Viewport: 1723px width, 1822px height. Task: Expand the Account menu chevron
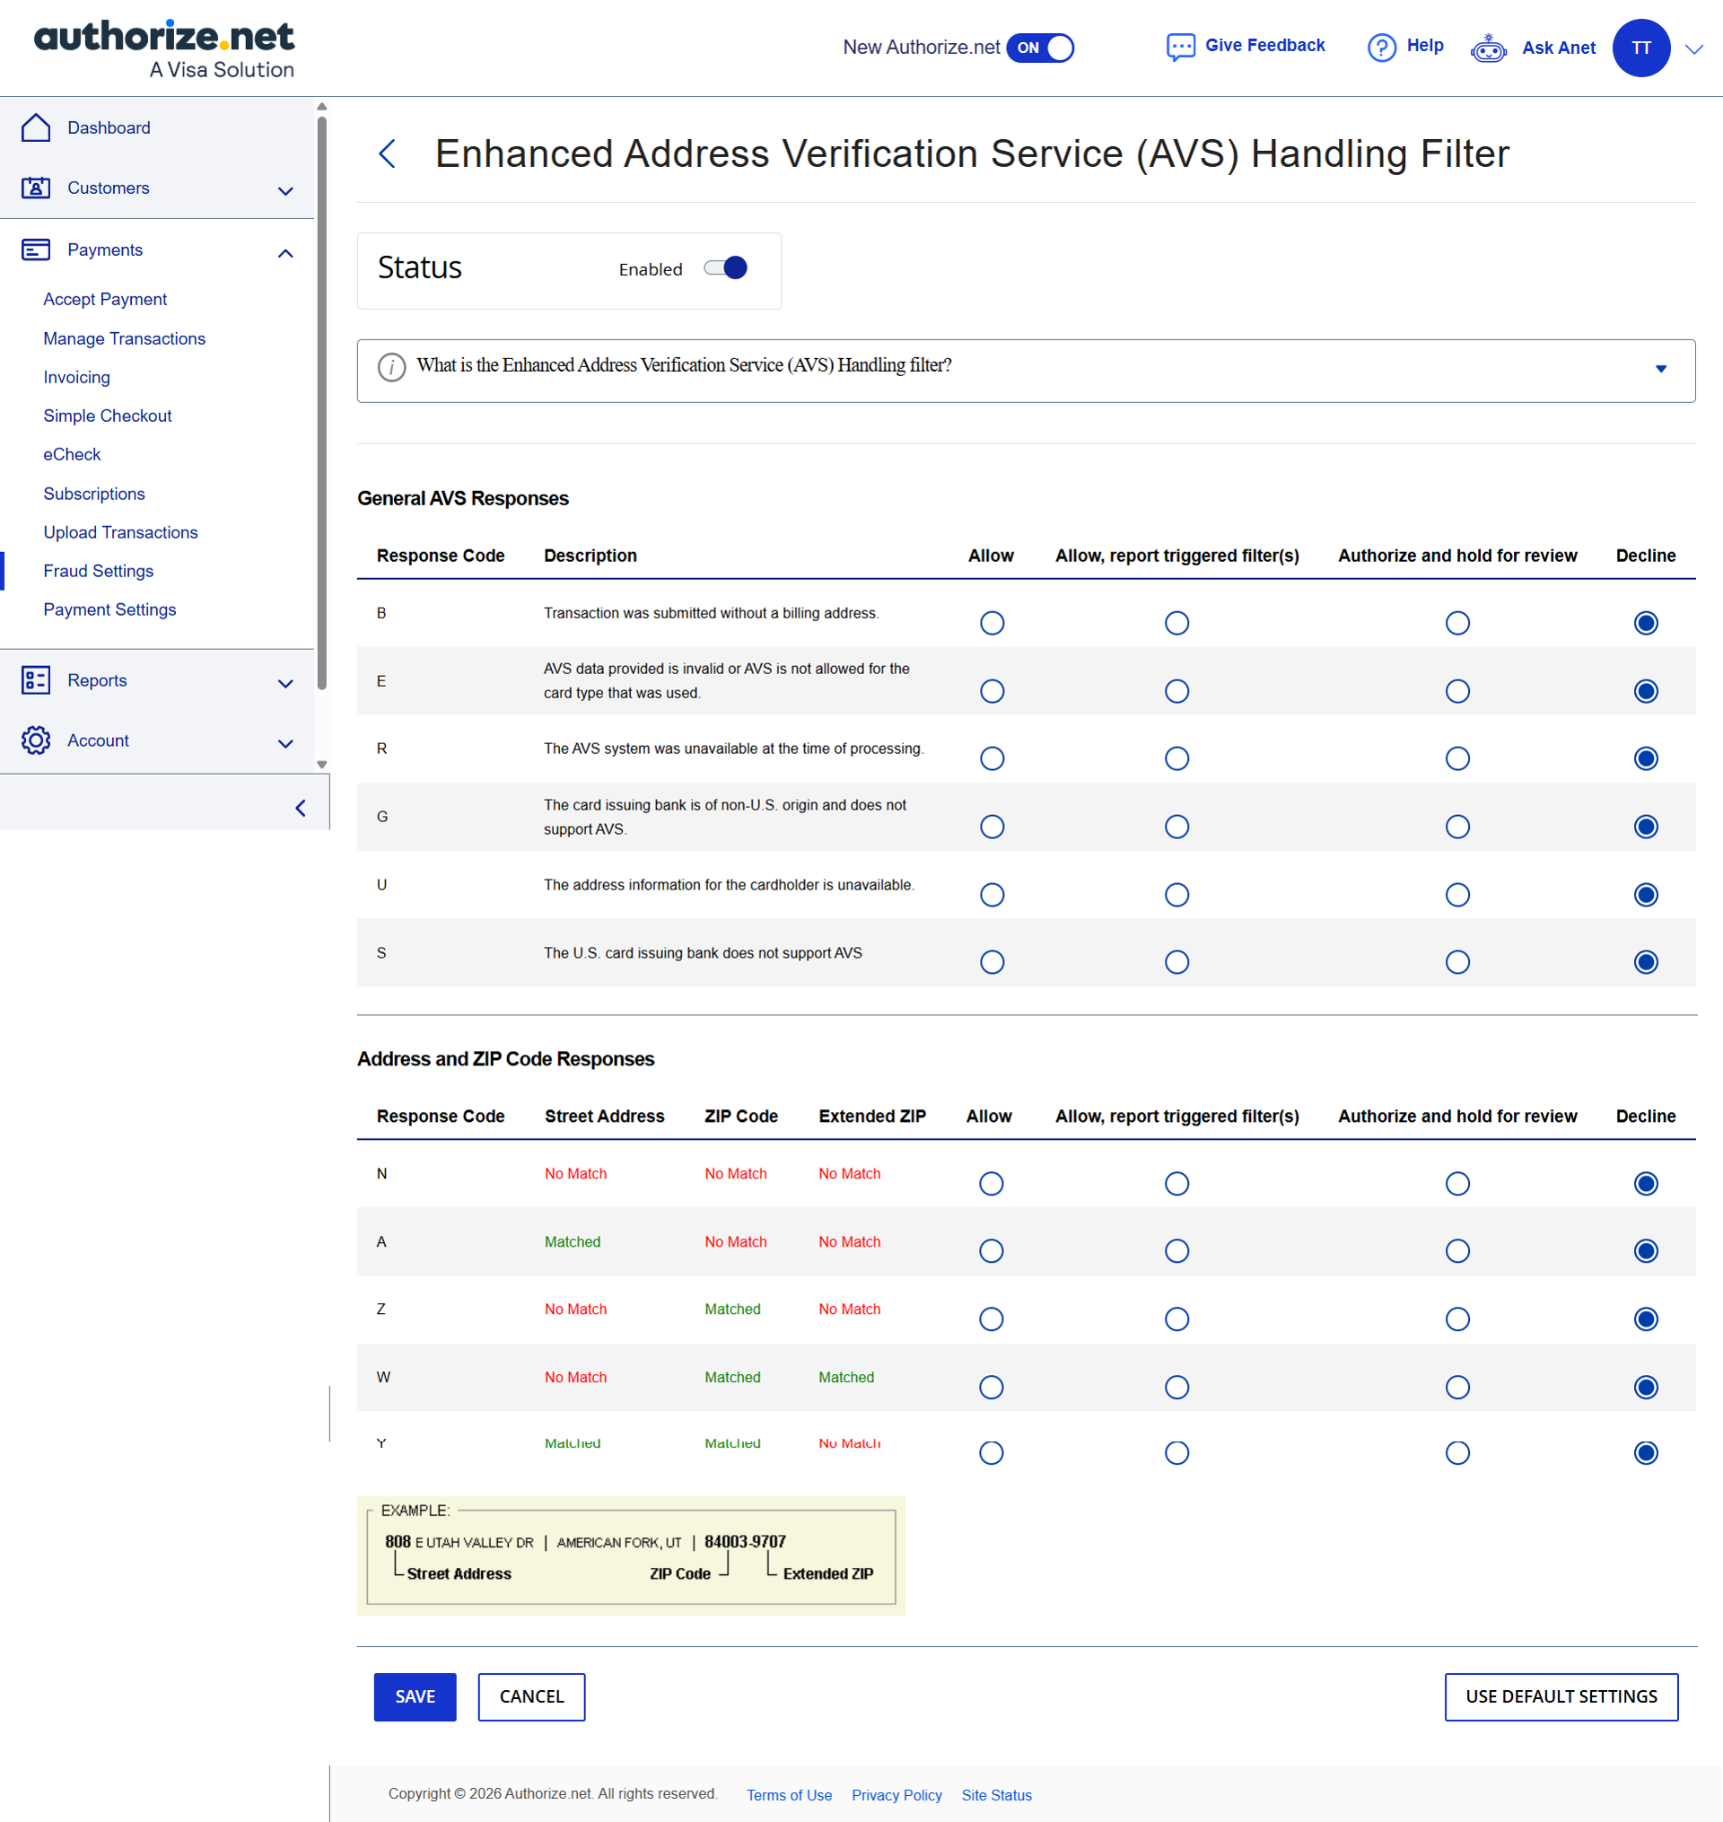tap(285, 744)
